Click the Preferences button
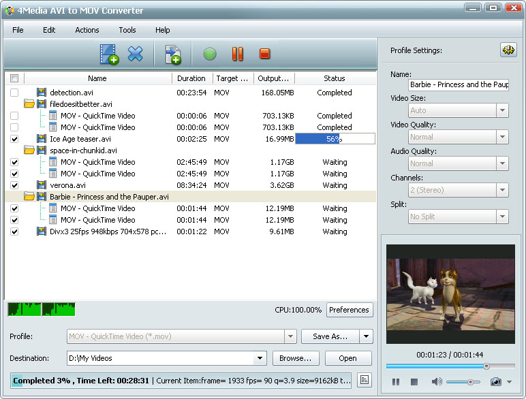 349,310
